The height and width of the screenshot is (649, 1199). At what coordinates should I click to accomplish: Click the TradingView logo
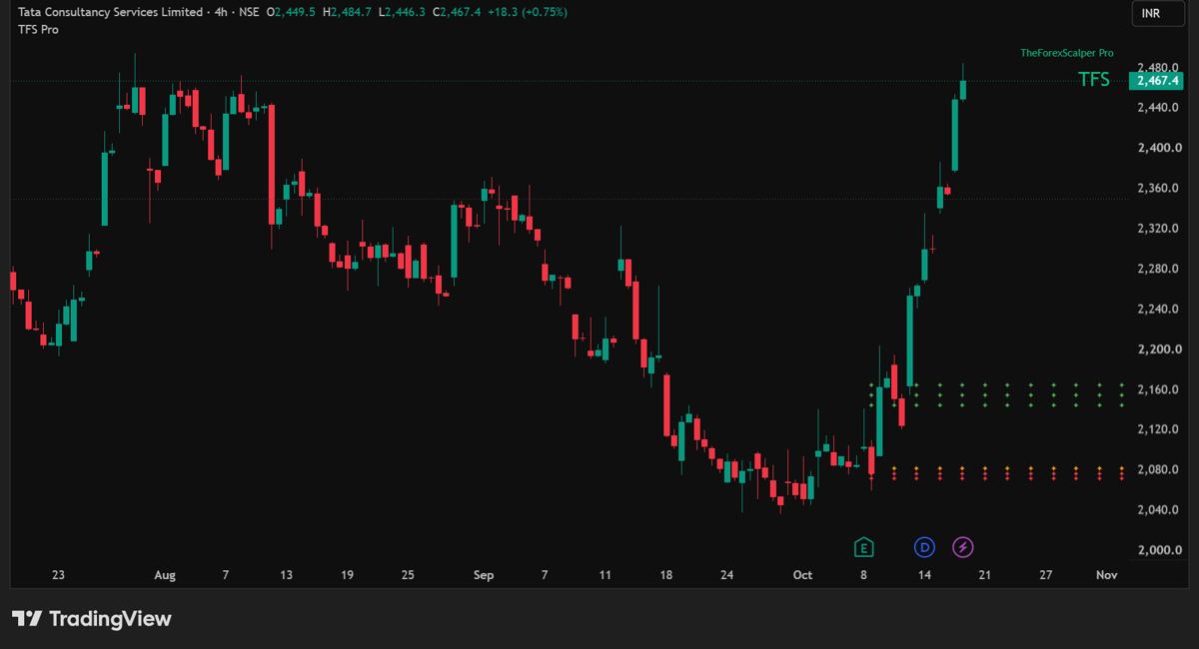click(92, 619)
